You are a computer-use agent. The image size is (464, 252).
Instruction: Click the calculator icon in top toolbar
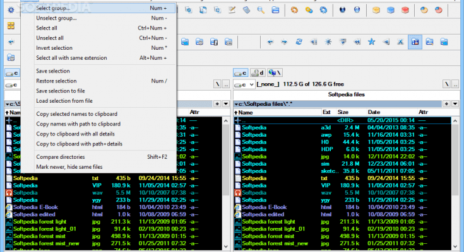(x=246, y=10)
